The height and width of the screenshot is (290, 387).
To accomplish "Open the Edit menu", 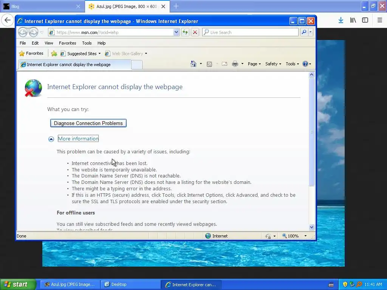I will [x=35, y=43].
